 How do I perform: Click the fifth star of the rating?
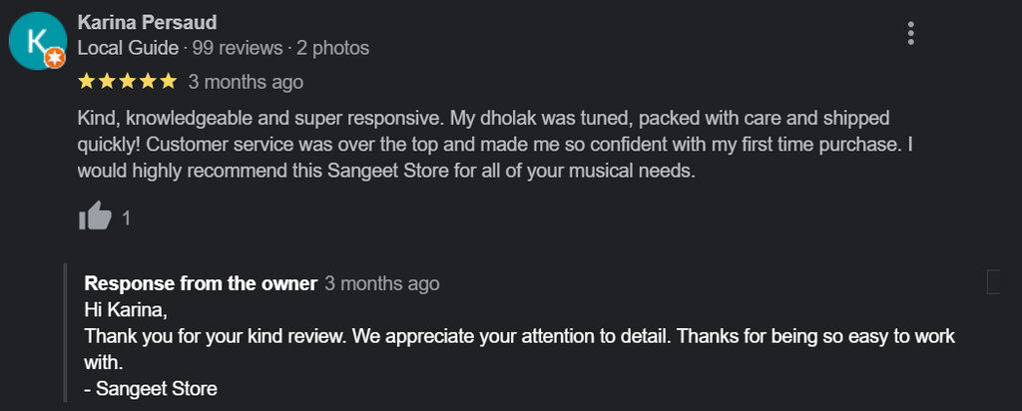pyautogui.click(x=169, y=81)
